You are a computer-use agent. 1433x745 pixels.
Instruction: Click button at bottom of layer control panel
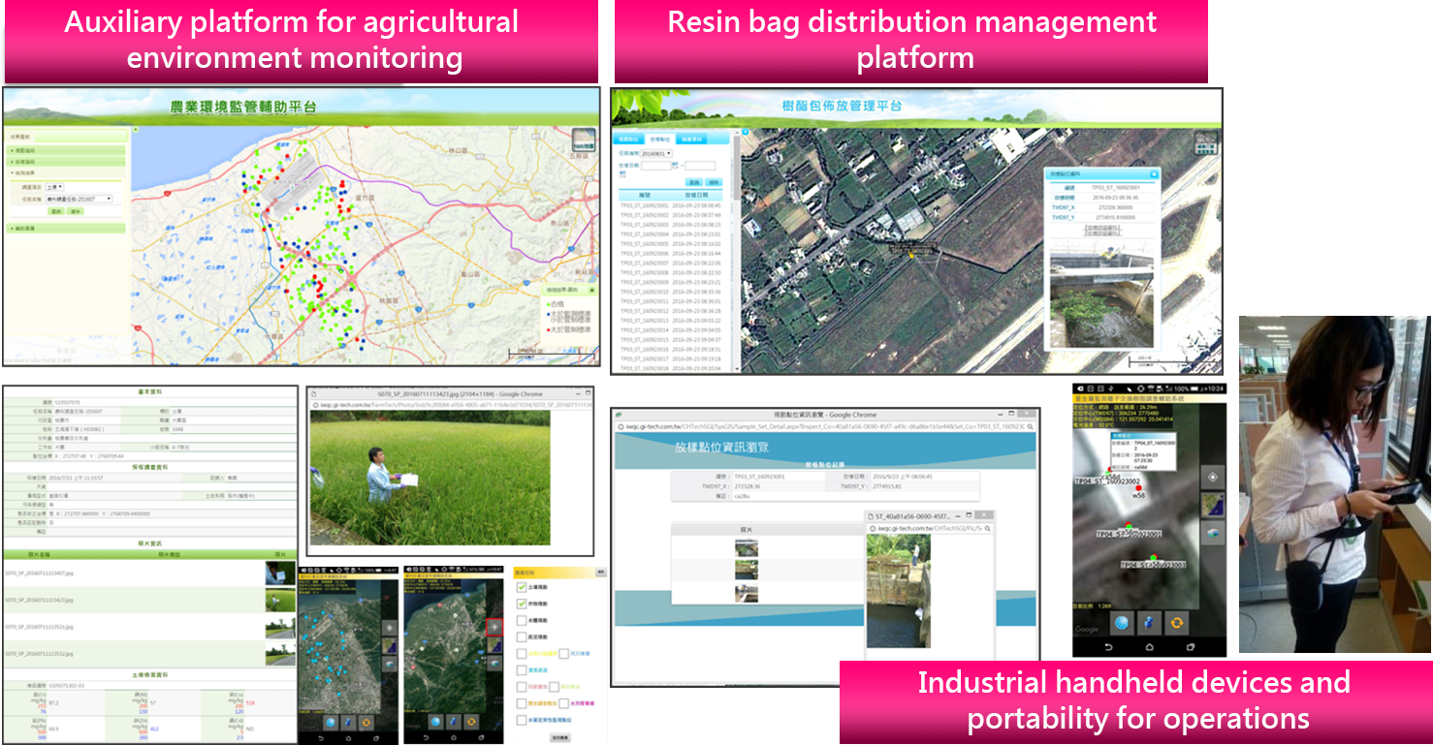tap(560, 737)
